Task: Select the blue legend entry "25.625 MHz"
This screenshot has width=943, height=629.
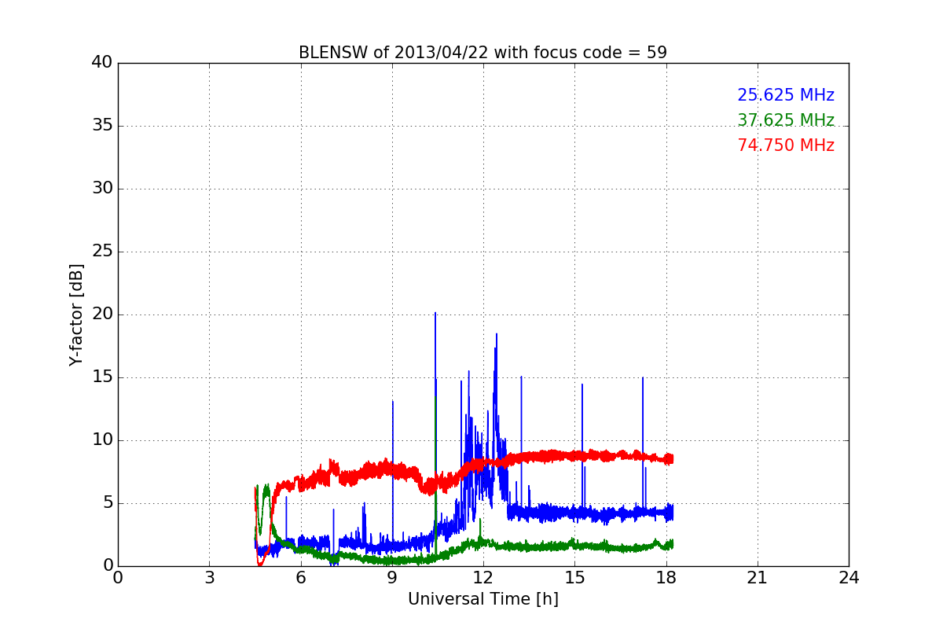Action: click(786, 95)
